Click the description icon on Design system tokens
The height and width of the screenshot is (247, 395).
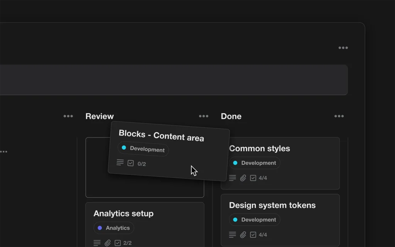click(x=233, y=235)
